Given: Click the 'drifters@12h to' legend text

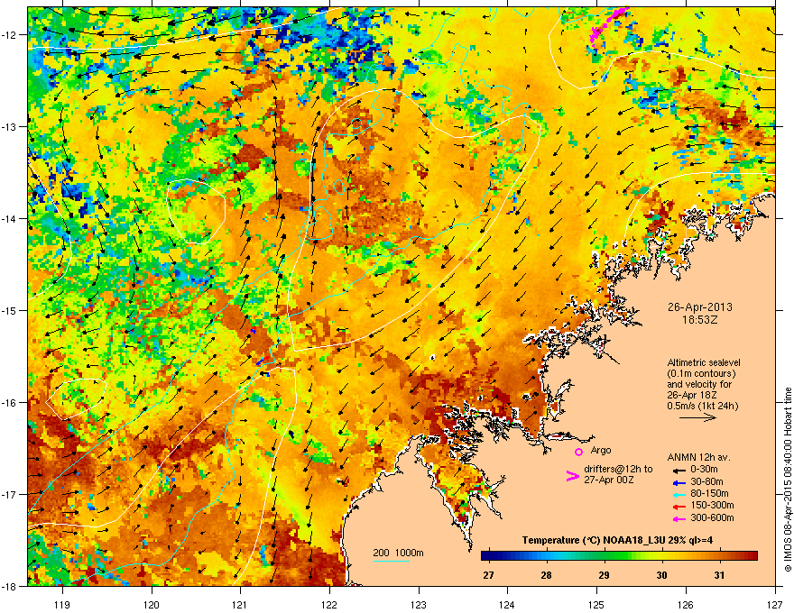Looking at the screenshot, I should 618,469.
